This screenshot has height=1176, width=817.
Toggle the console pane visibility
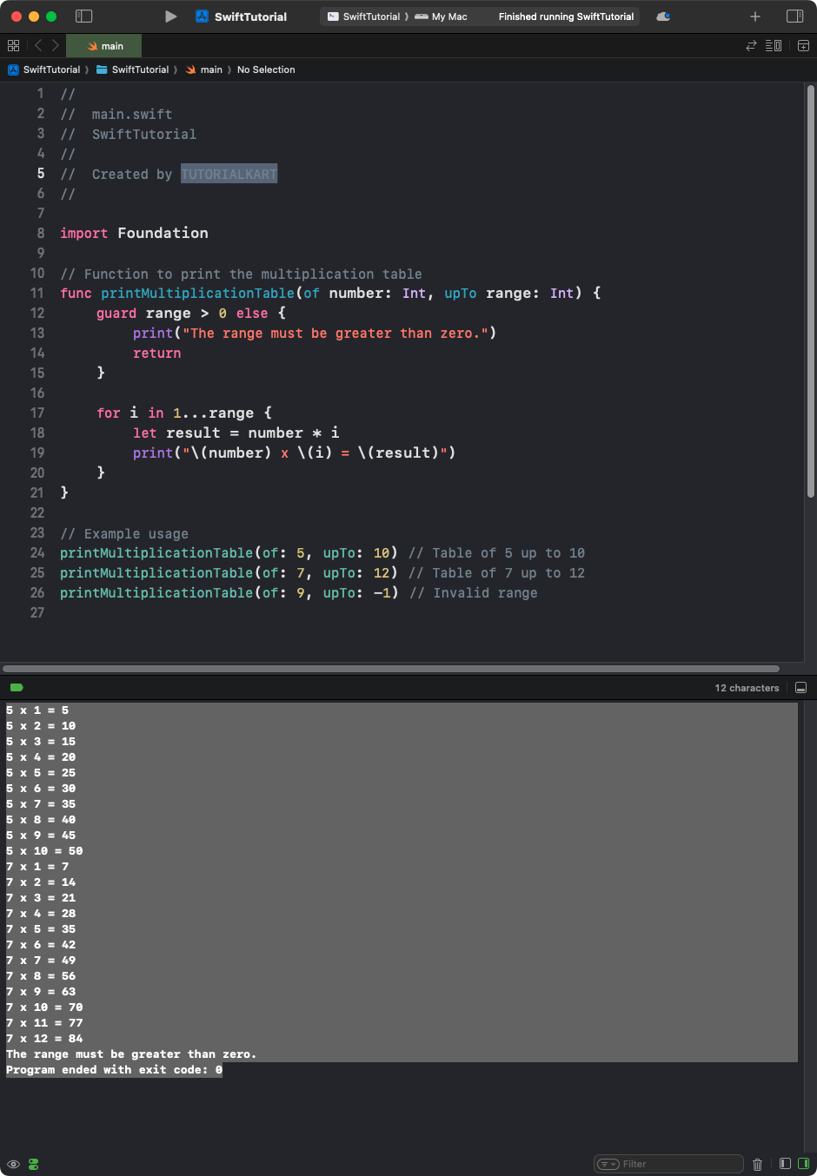pos(802,1163)
